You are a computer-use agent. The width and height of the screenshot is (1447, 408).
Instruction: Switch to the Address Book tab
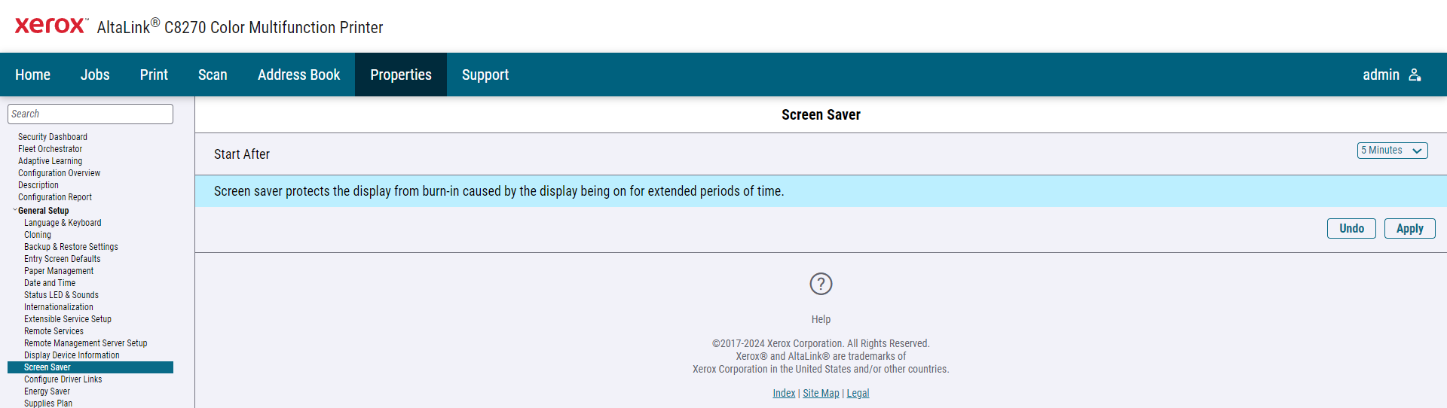(x=298, y=75)
